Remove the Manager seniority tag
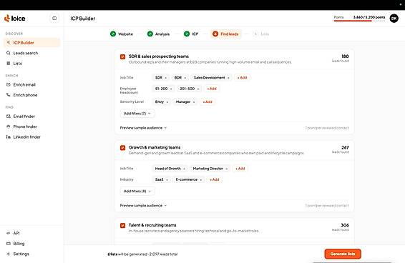 194,102
